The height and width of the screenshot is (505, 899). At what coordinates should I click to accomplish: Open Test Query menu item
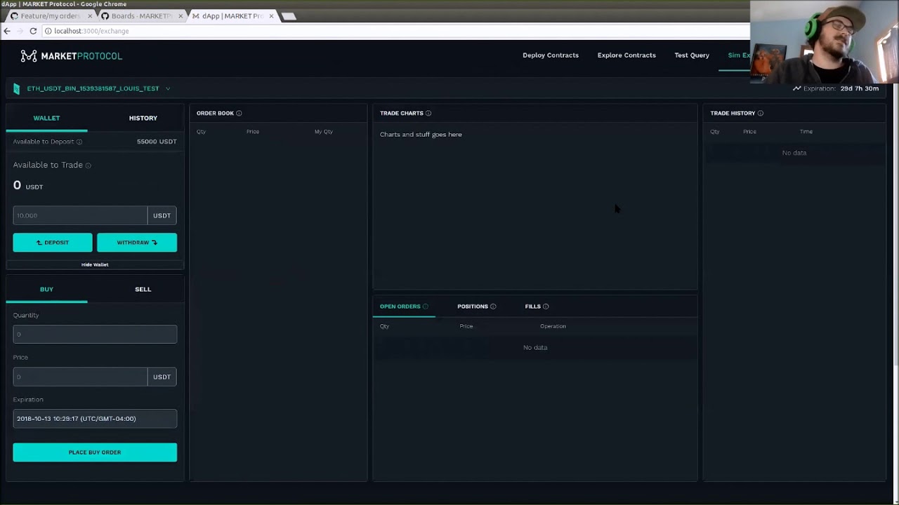pyautogui.click(x=692, y=55)
